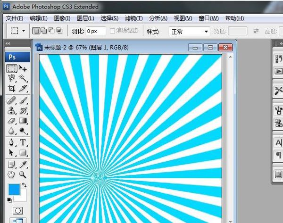Select the Clone Stamp tool
The image size is (283, 223).
click(x=12, y=110)
